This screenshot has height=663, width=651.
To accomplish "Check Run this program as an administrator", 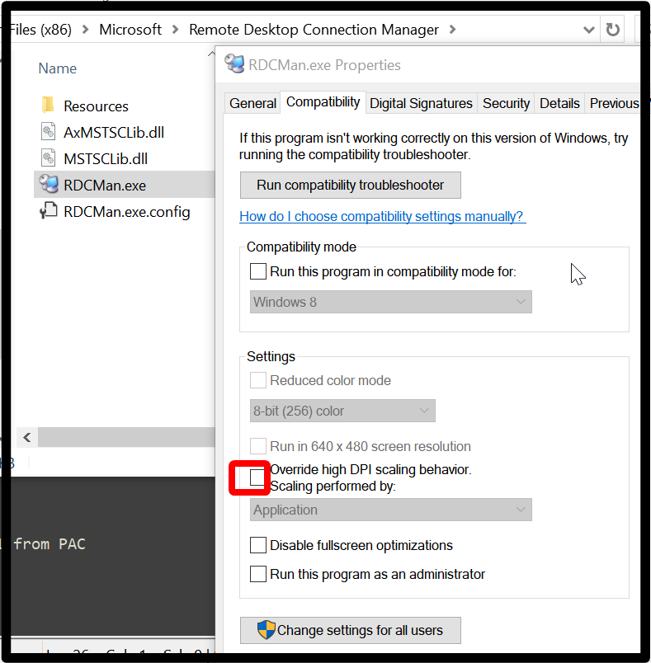I will [258, 574].
